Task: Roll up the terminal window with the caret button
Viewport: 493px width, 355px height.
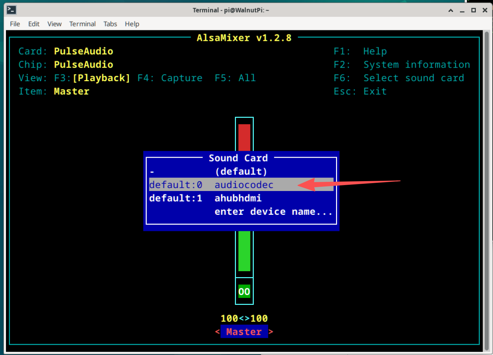Action: 451,10
